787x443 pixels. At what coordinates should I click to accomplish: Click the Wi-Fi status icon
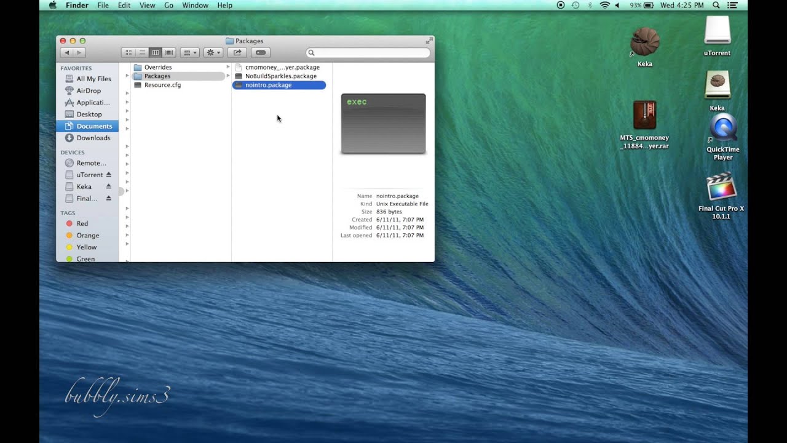point(604,5)
